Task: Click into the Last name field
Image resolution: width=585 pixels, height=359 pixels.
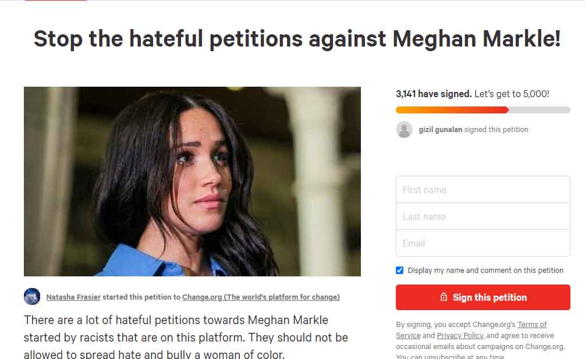Action: (x=483, y=216)
